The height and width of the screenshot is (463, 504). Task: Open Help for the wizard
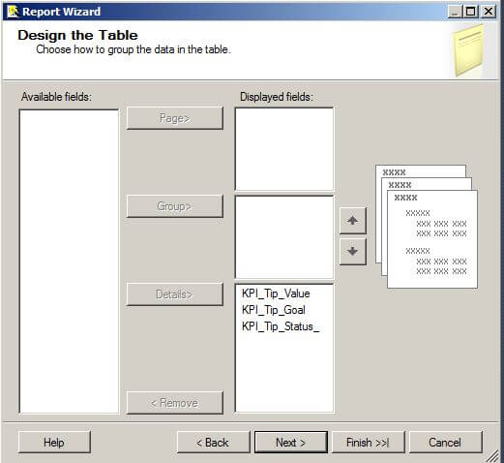coord(54,442)
